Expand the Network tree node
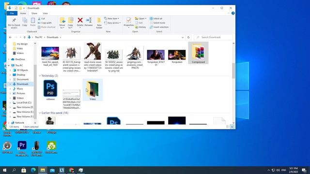The height and width of the screenshot is (174, 310). (9, 123)
